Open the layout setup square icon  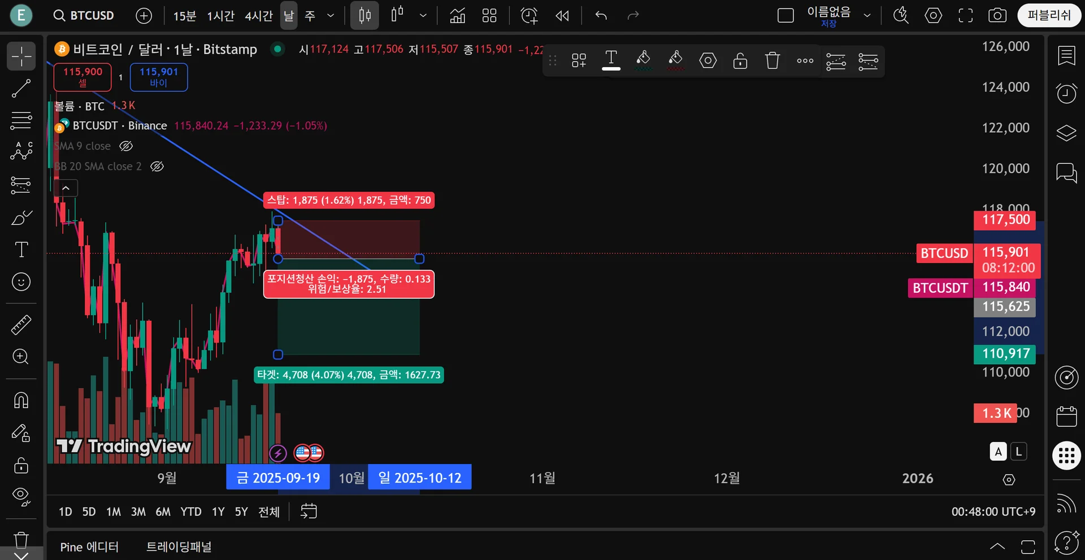click(785, 16)
